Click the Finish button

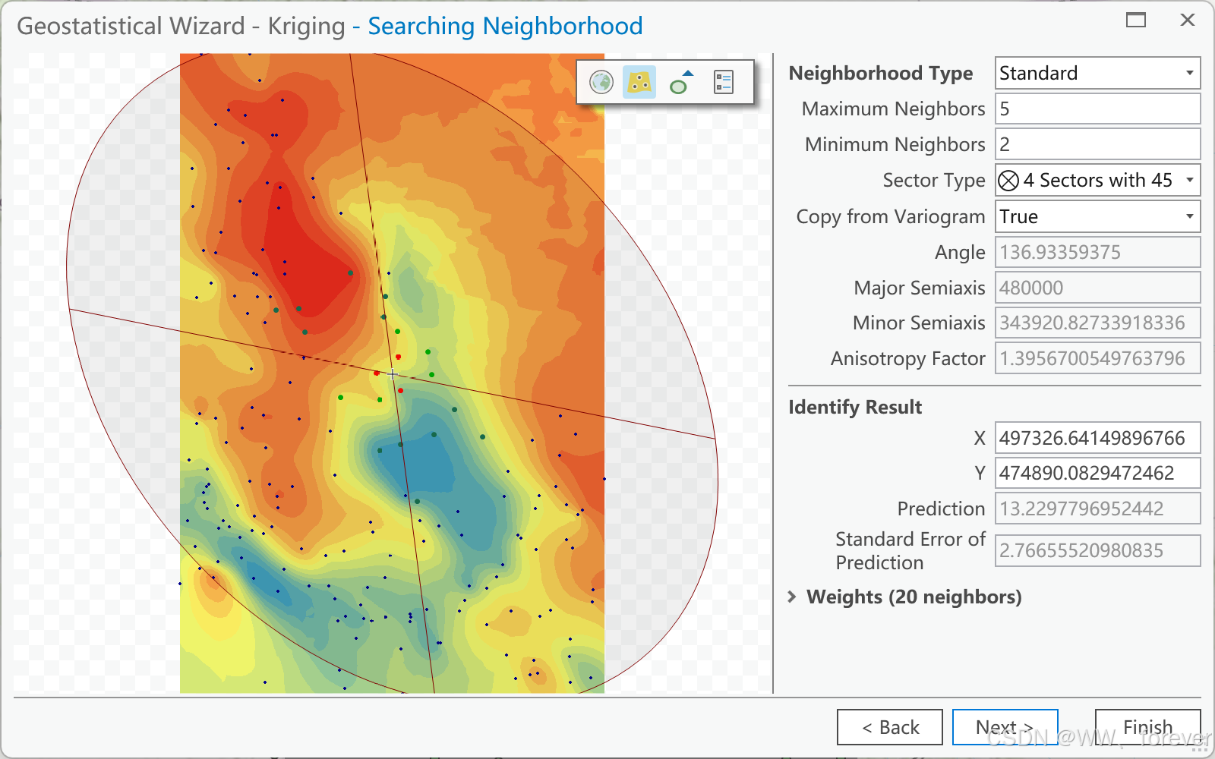[x=1147, y=727]
